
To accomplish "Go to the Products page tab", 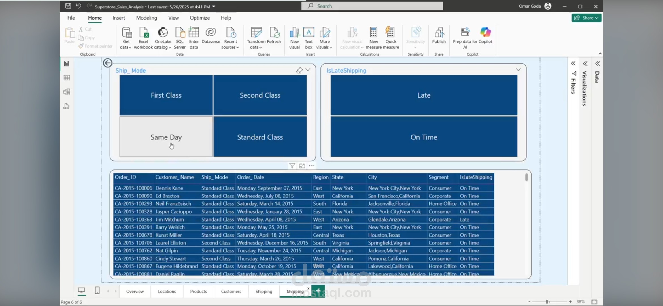I will (198, 291).
